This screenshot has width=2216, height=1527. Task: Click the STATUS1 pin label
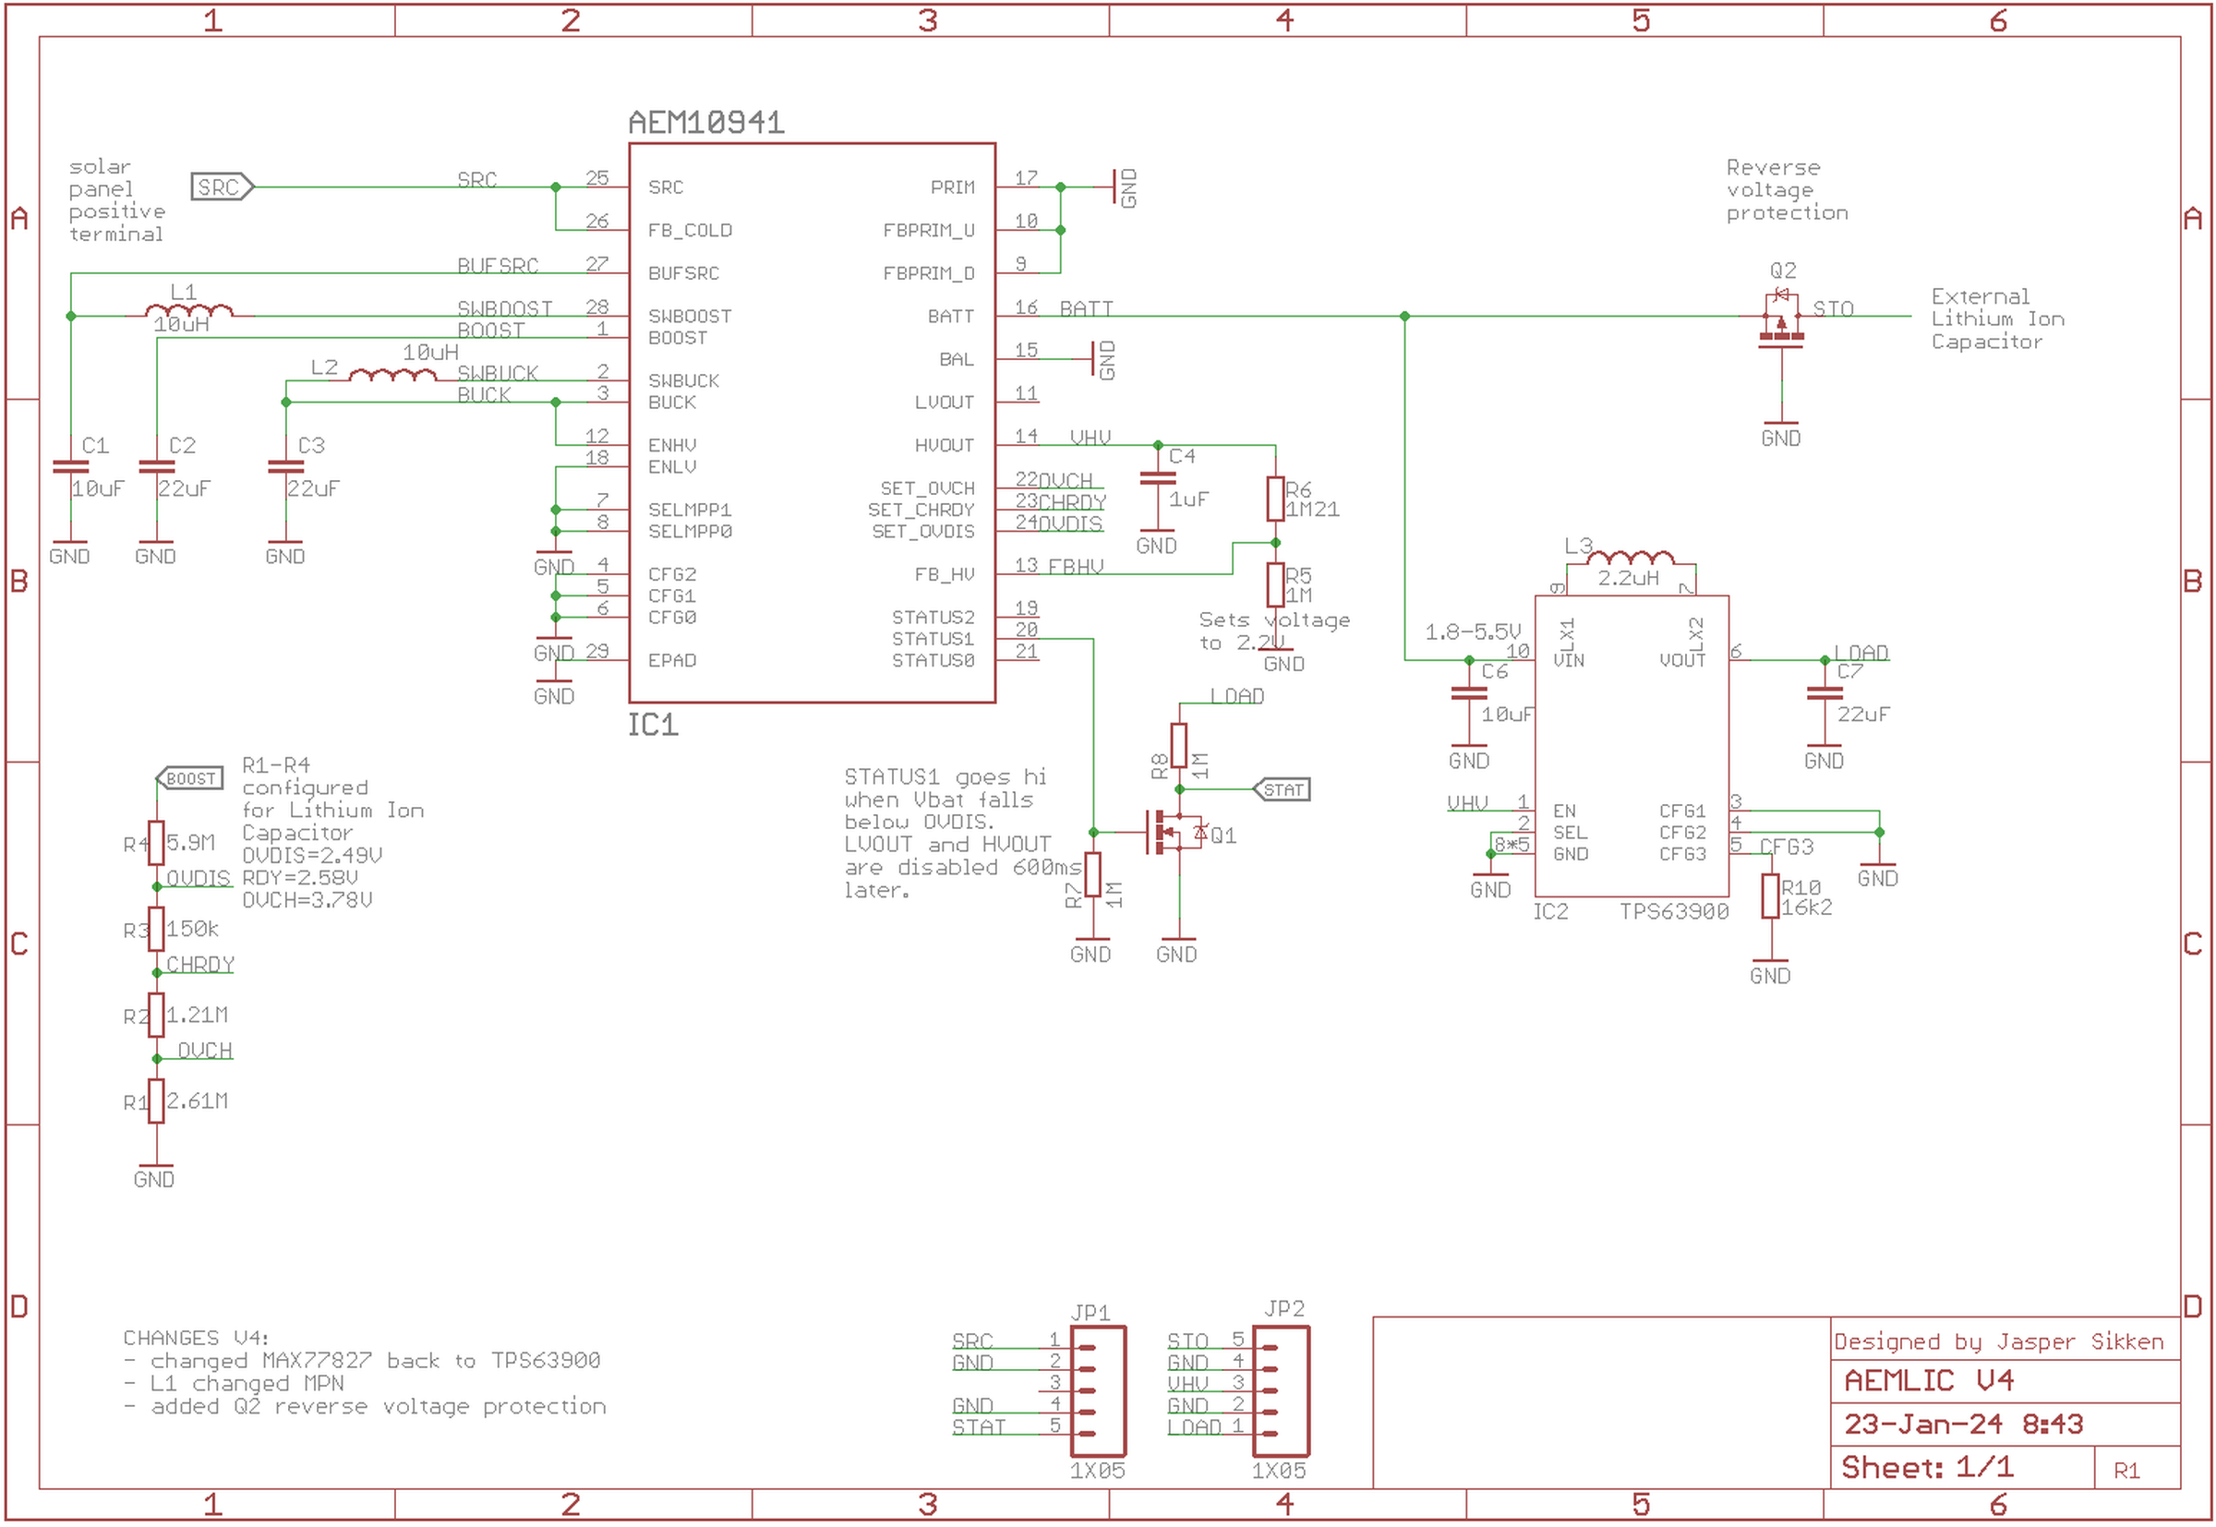click(x=933, y=639)
